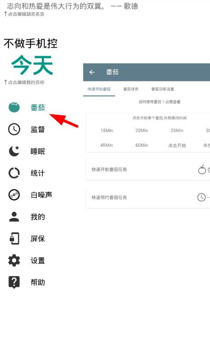Screen dimensions: 210x340
Task: Click tomato outline icon in 快速开始番茄任务
Action: click(202, 170)
